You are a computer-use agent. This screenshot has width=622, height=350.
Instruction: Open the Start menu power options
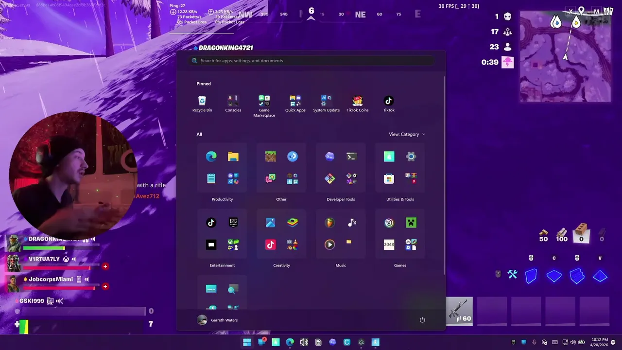click(x=422, y=320)
